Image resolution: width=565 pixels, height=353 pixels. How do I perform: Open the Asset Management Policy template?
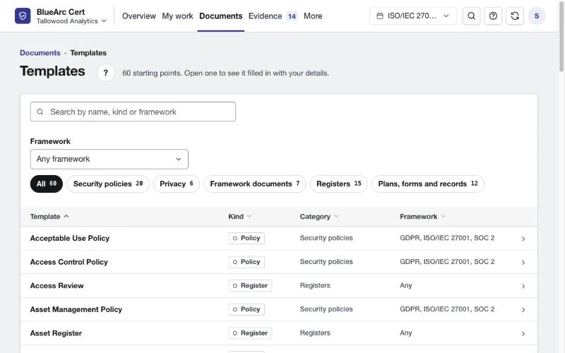76,309
